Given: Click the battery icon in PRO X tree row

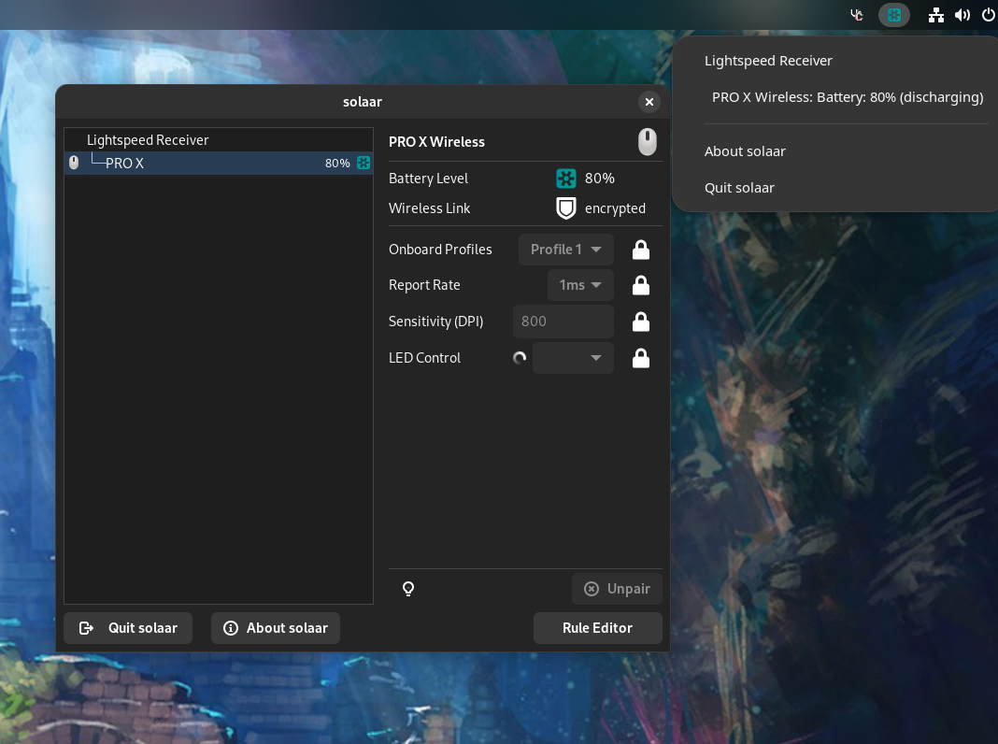Looking at the screenshot, I should [364, 163].
